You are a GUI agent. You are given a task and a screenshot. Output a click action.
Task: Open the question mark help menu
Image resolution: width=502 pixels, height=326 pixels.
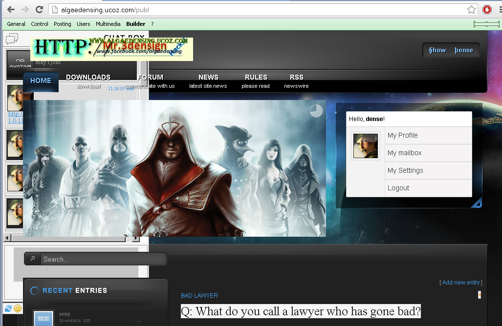[153, 24]
